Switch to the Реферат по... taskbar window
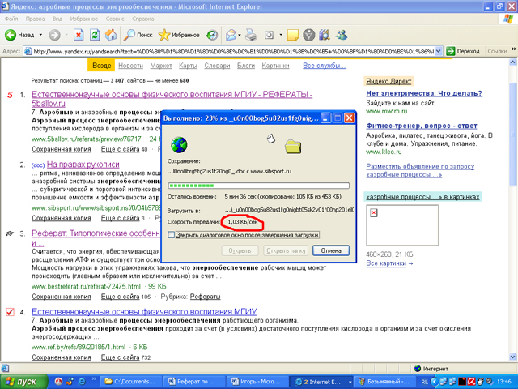 tap(195, 382)
